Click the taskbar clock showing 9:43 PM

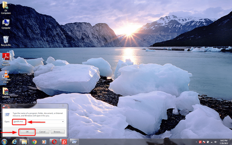click(x=224, y=142)
